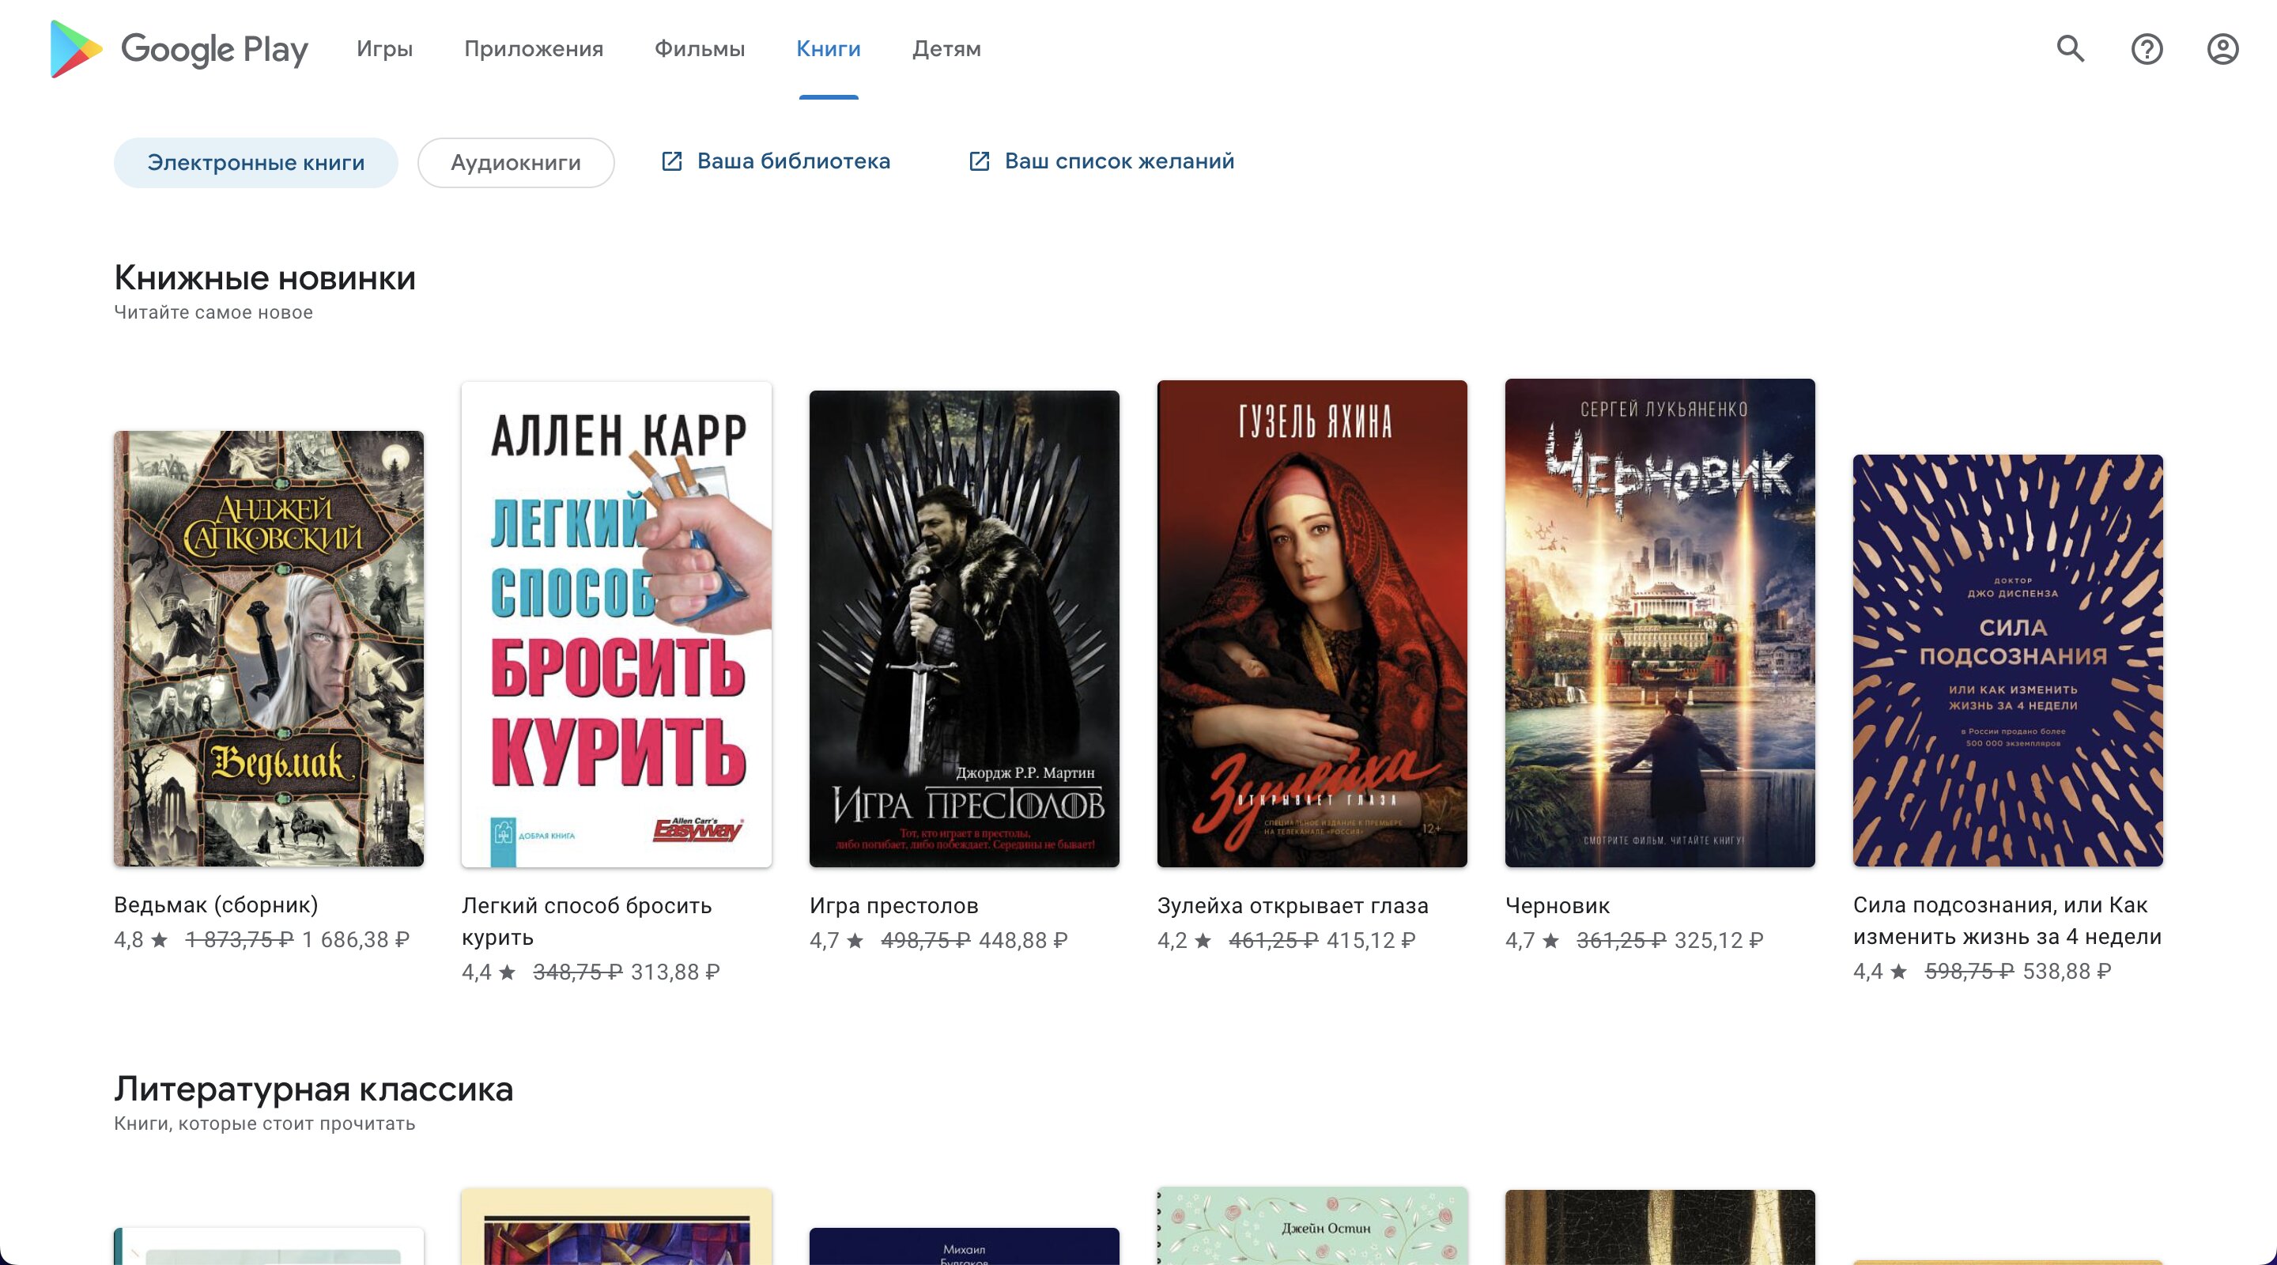Select the Аудиокниги chip
This screenshot has width=2277, height=1265.
pos(516,163)
